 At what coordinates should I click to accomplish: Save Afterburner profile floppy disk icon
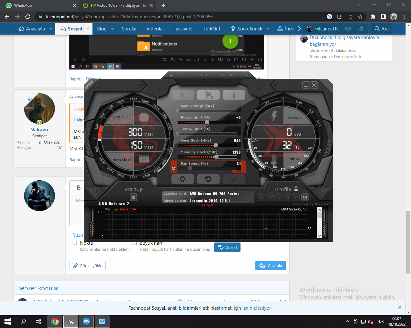click(x=305, y=197)
